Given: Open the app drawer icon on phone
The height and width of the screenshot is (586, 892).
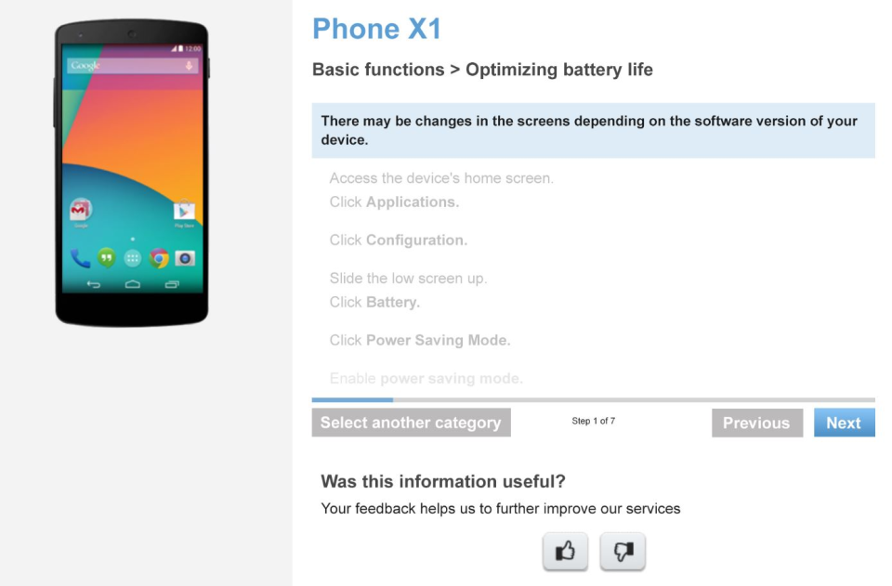Looking at the screenshot, I should point(133,258).
